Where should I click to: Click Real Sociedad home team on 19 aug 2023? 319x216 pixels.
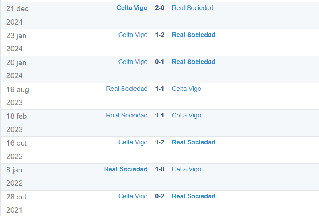point(127,89)
